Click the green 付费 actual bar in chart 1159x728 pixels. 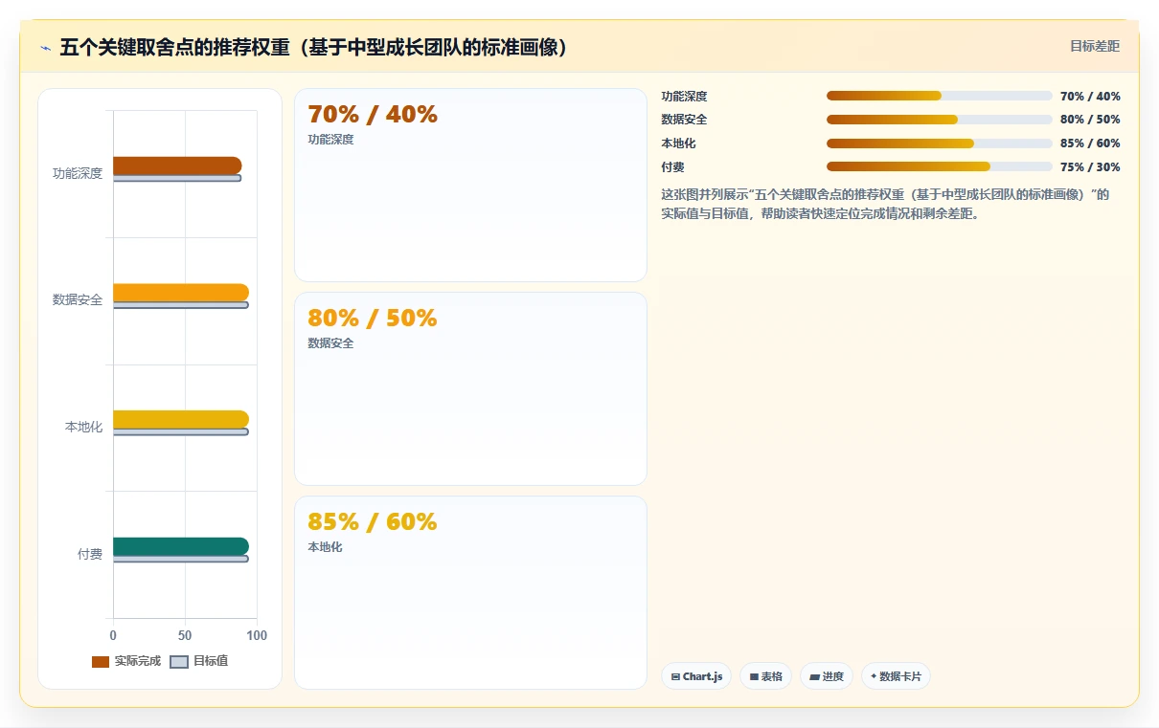coord(181,546)
